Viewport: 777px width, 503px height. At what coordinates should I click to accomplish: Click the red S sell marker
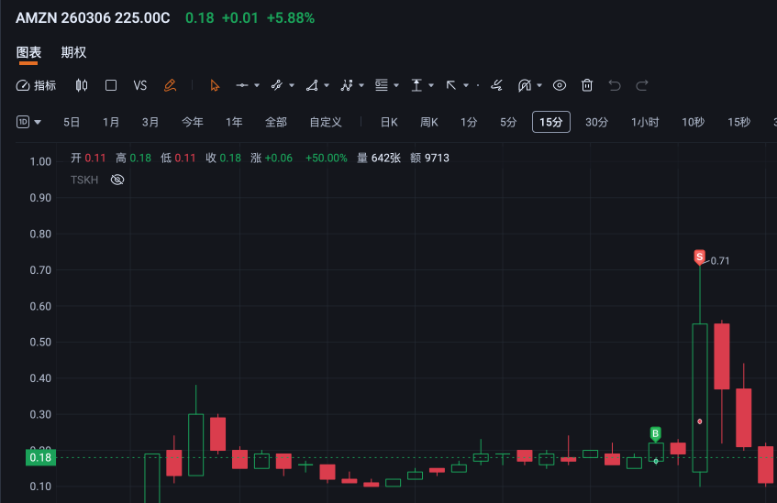coord(699,257)
